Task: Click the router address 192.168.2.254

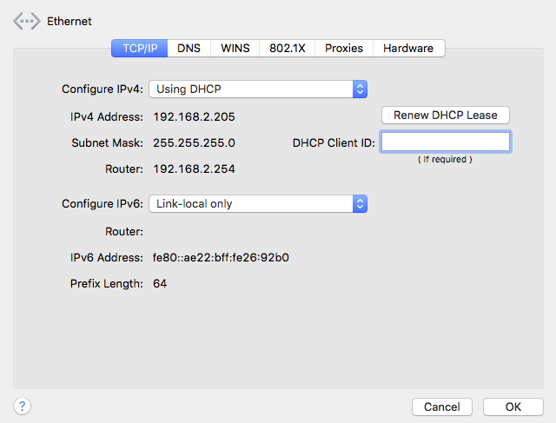Action: [x=194, y=169]
